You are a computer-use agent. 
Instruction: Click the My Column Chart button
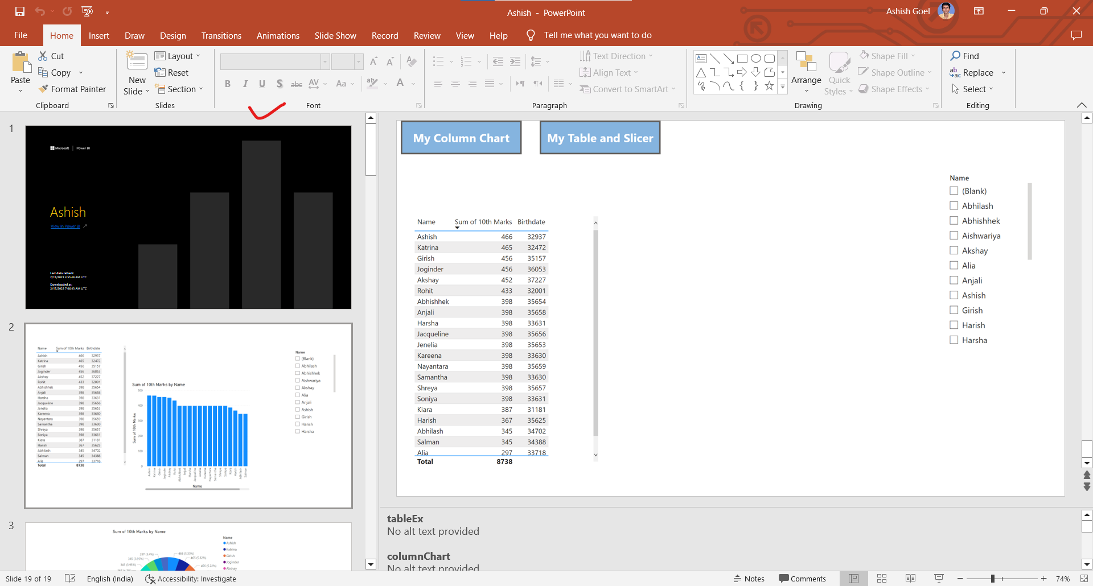pyautogui.click(x=461, y=137)
